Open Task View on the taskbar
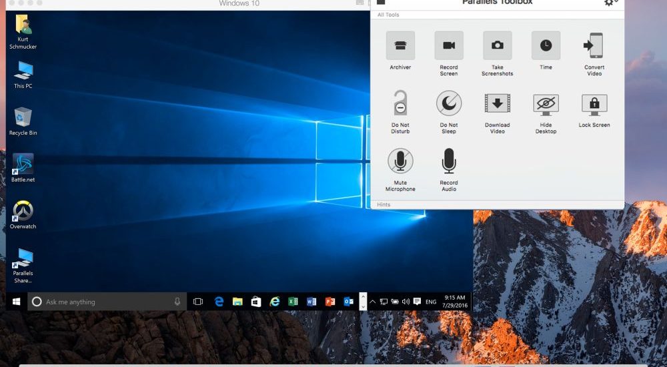The width and height of the screenshot is (667, 367). coord(198,302)
